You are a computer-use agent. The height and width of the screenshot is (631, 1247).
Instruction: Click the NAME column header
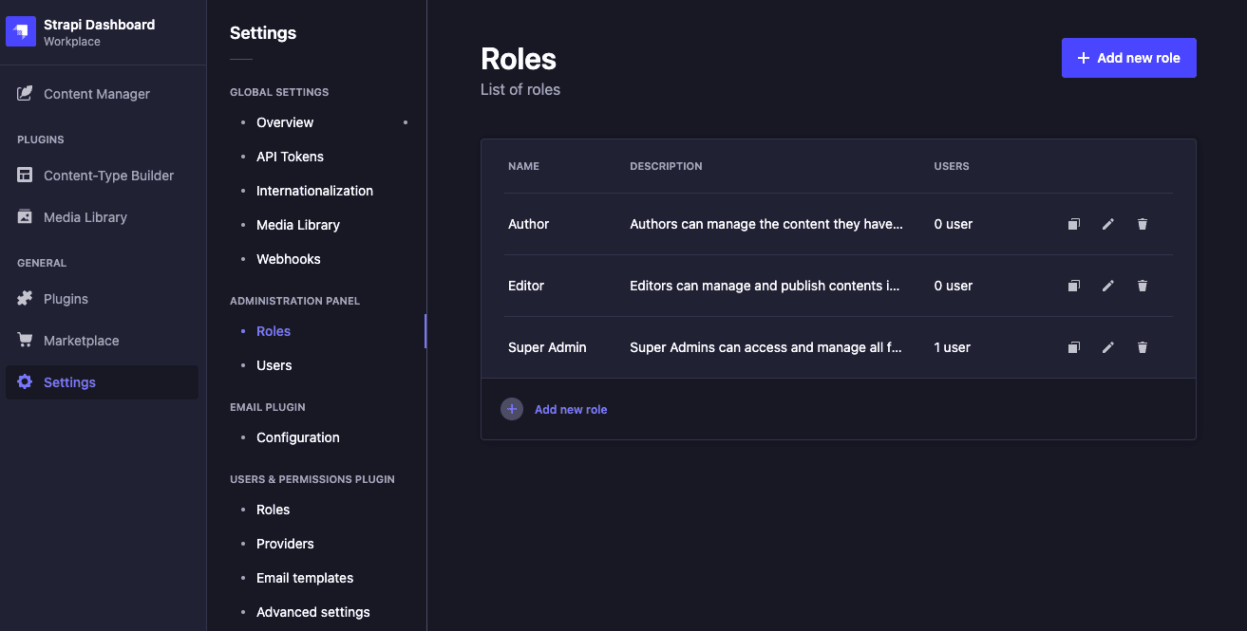tap(523, 166)
